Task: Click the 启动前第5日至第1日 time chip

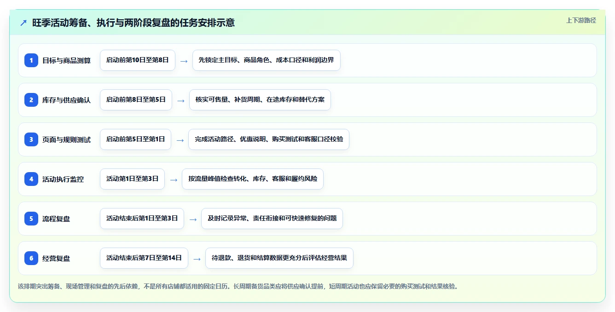Action: pyautogui.click(x=135, y=139)
